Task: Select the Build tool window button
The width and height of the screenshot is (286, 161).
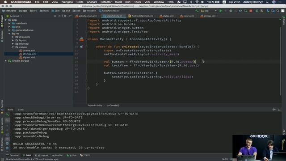Action: pos(27,155)
